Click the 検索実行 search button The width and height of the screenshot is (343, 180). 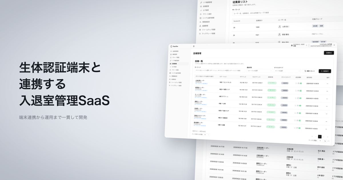point(325,71)
